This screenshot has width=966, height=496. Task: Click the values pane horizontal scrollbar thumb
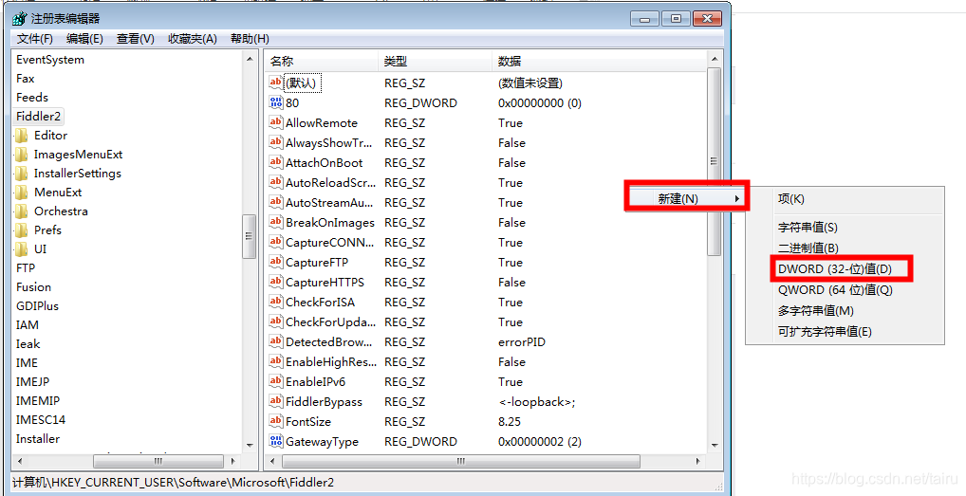point(461,461)
